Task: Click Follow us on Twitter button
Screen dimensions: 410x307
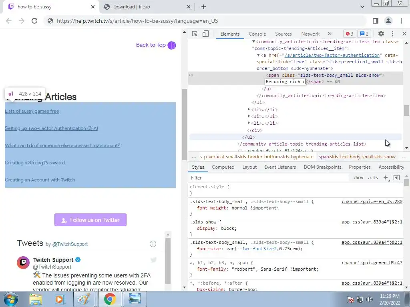Action: (x=90, y=220)
